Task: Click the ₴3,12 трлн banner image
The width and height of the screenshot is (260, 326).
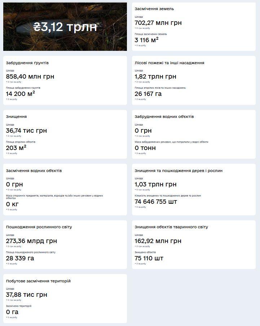Action: [65, 27]
